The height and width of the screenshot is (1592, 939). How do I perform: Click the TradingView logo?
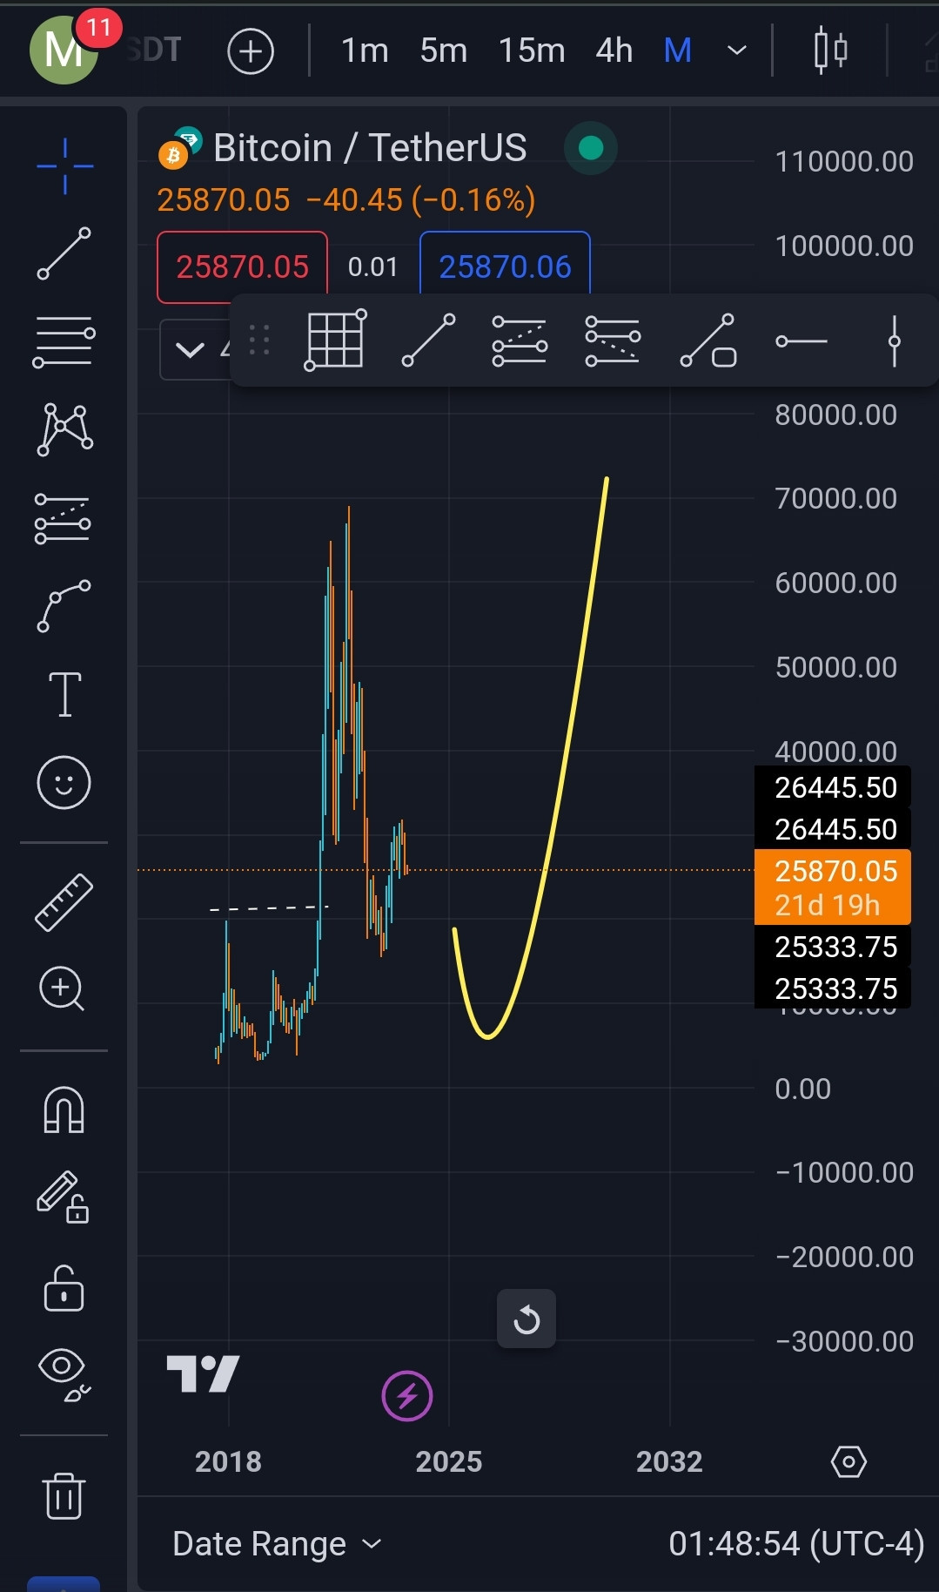203,1373
